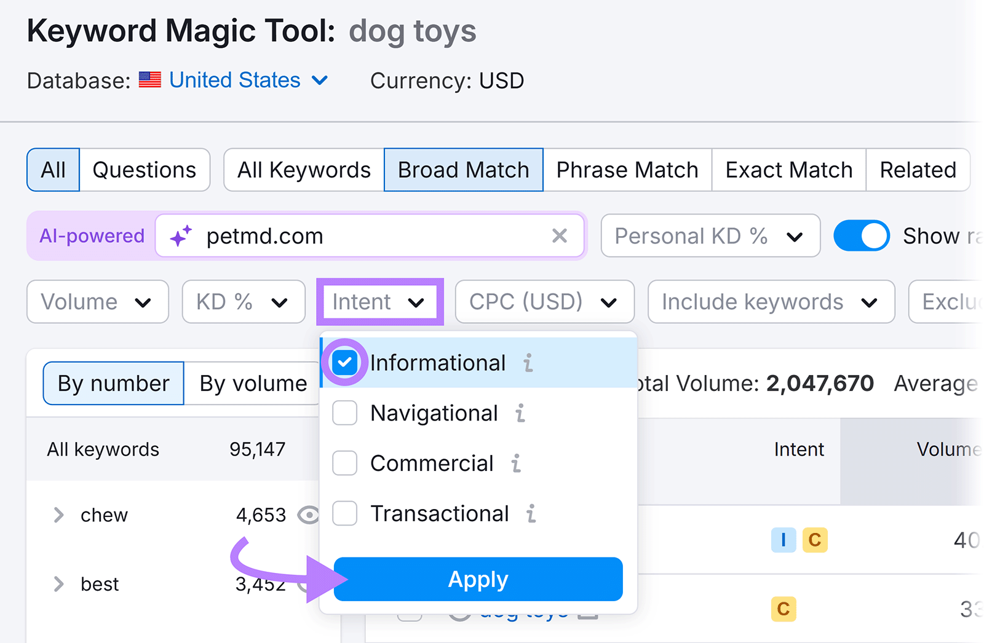The image size is (984, 643).
Task: Click the United States flag icon
Action: (x=149, y=80)
